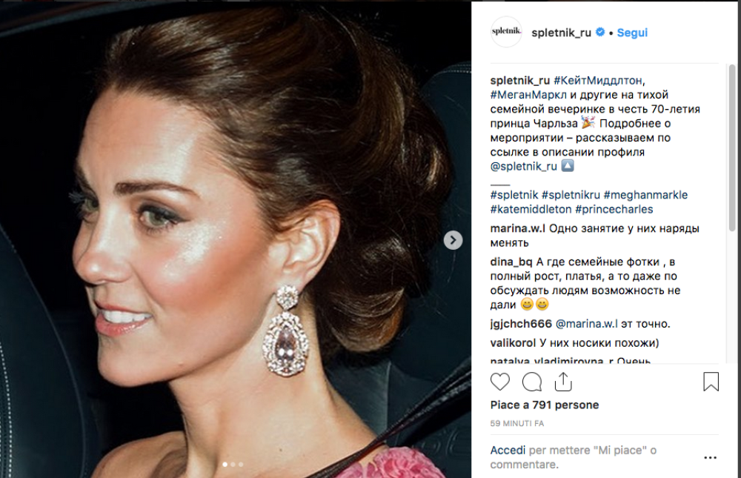Open commenter marina.w.l profile
Image resolution: width=741 pixels, height=478 pixels.
[518, 229]
